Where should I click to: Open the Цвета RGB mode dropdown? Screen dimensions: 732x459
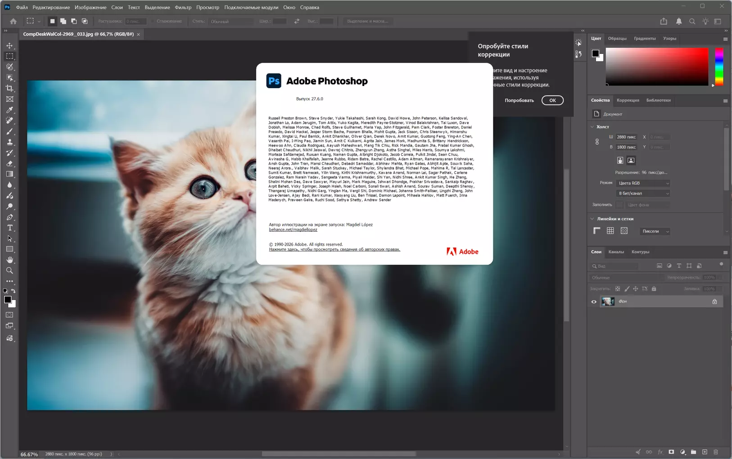tap(643, 183)
